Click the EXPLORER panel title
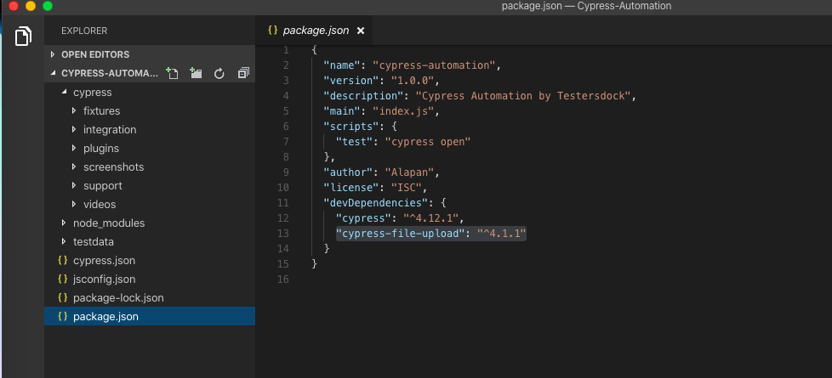832x378 pixels. click(x=84, y=31)
